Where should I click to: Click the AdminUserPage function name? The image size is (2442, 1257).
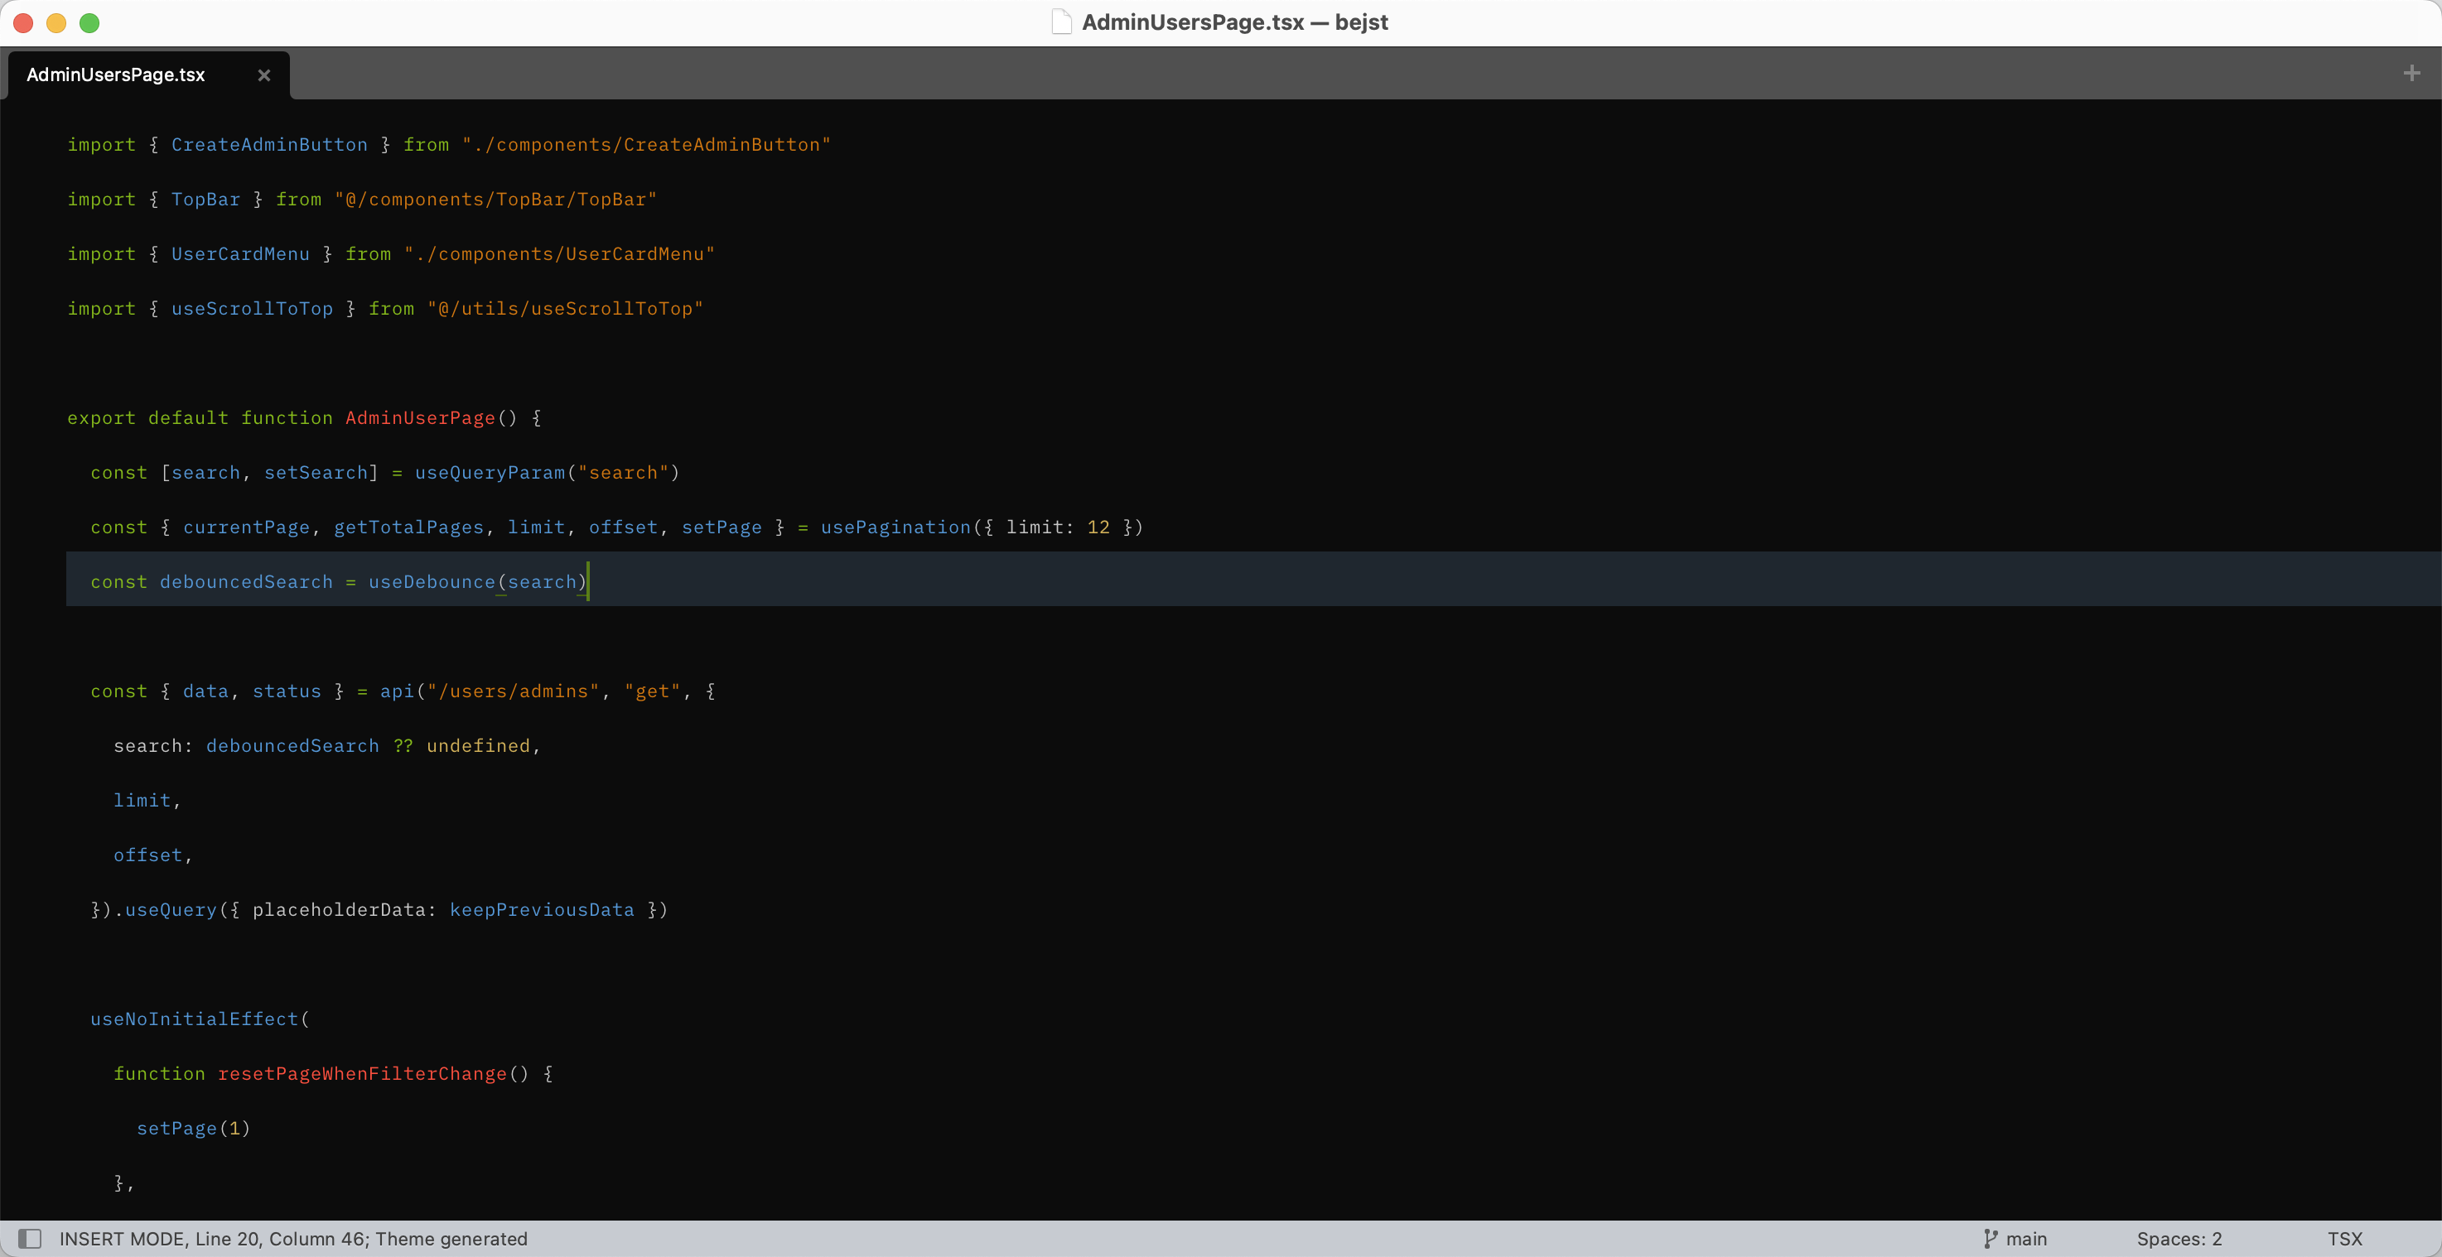(420, 418)
